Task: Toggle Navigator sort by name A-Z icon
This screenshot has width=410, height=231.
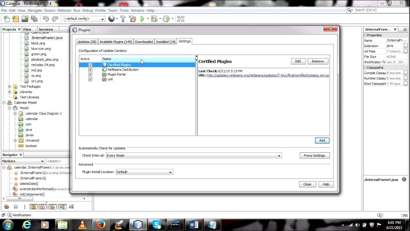Action: pyautogui.click(x=62, y=207)
